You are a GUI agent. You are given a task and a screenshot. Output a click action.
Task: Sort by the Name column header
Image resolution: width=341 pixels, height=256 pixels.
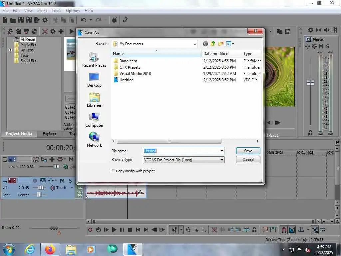156,54
